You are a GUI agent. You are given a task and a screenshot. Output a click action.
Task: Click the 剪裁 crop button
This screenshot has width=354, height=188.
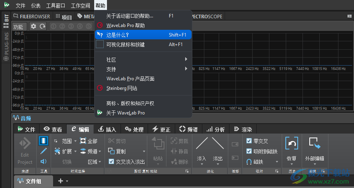coord(179,141)
